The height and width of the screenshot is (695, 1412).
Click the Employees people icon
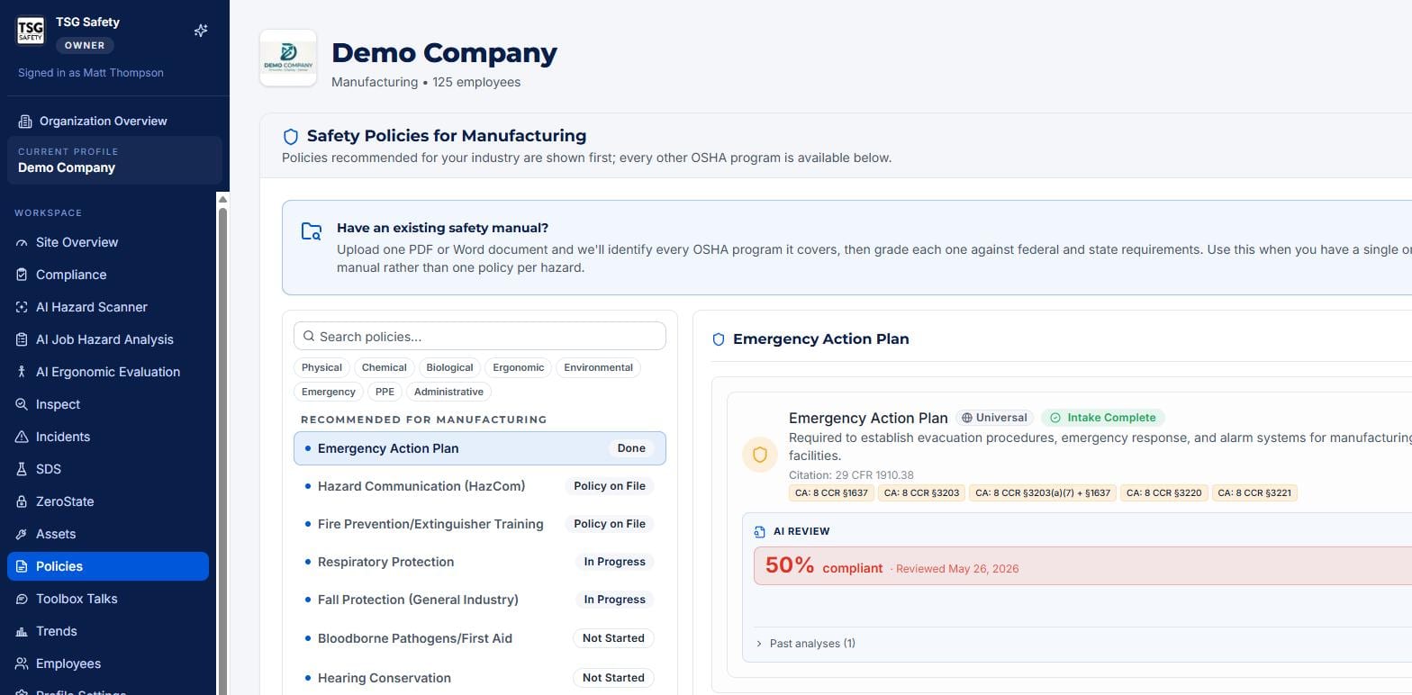pos(22,663)
